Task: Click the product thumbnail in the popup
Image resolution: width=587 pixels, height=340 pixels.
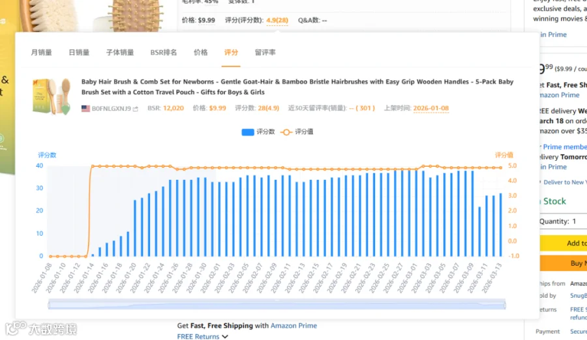Action: coord(52,96)
